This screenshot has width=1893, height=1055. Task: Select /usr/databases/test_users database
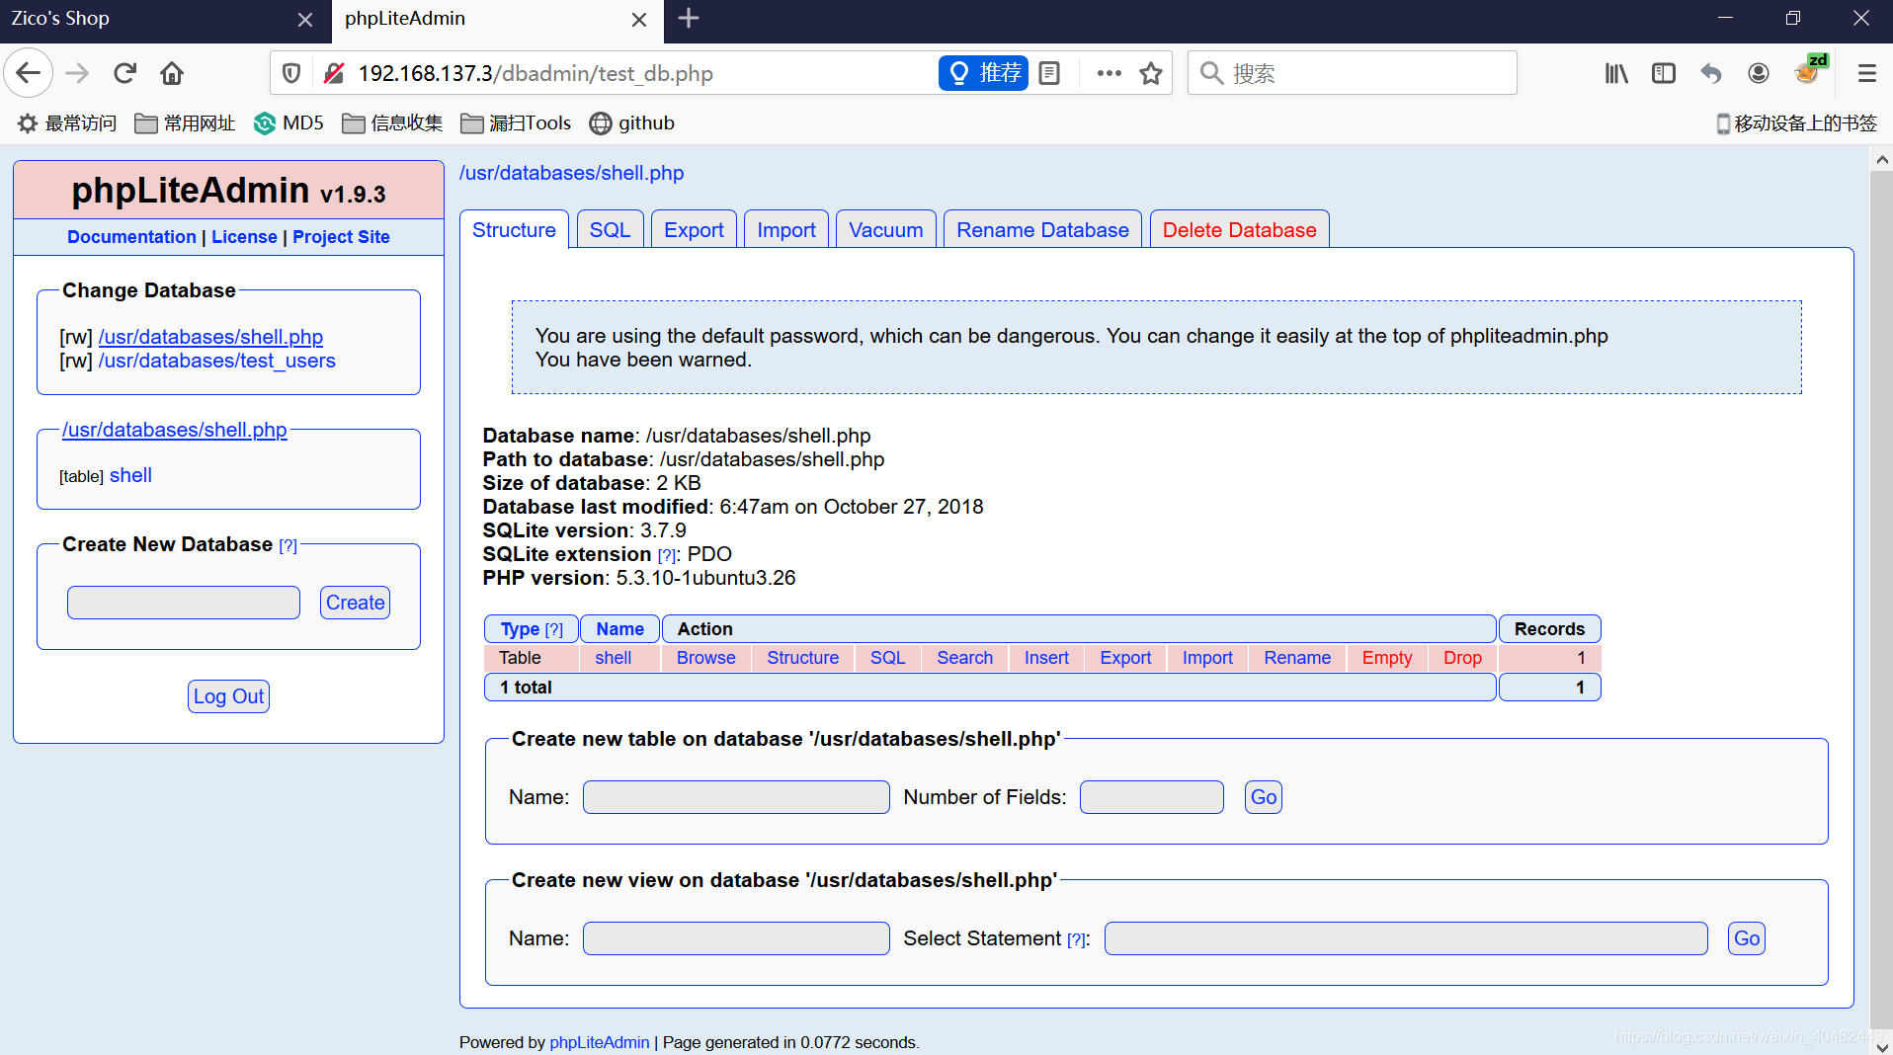[x=216, y=361]
